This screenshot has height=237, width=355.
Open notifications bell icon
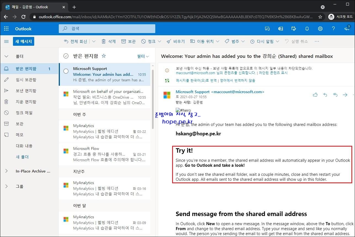point(307,29)
